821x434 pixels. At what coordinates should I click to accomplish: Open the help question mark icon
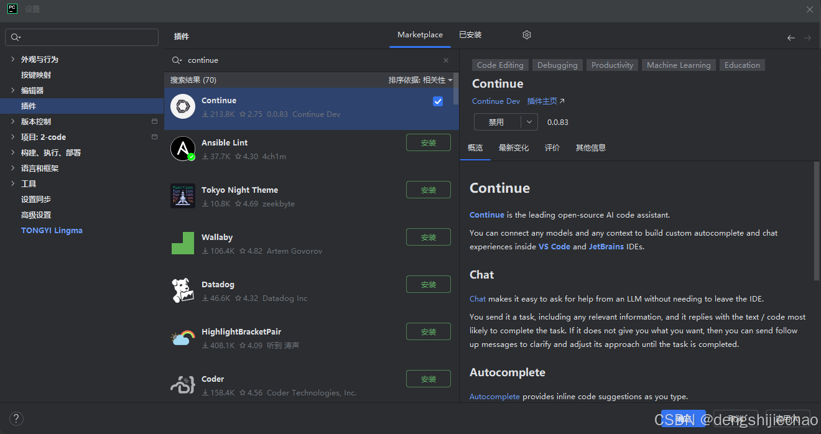click(17, 418)
